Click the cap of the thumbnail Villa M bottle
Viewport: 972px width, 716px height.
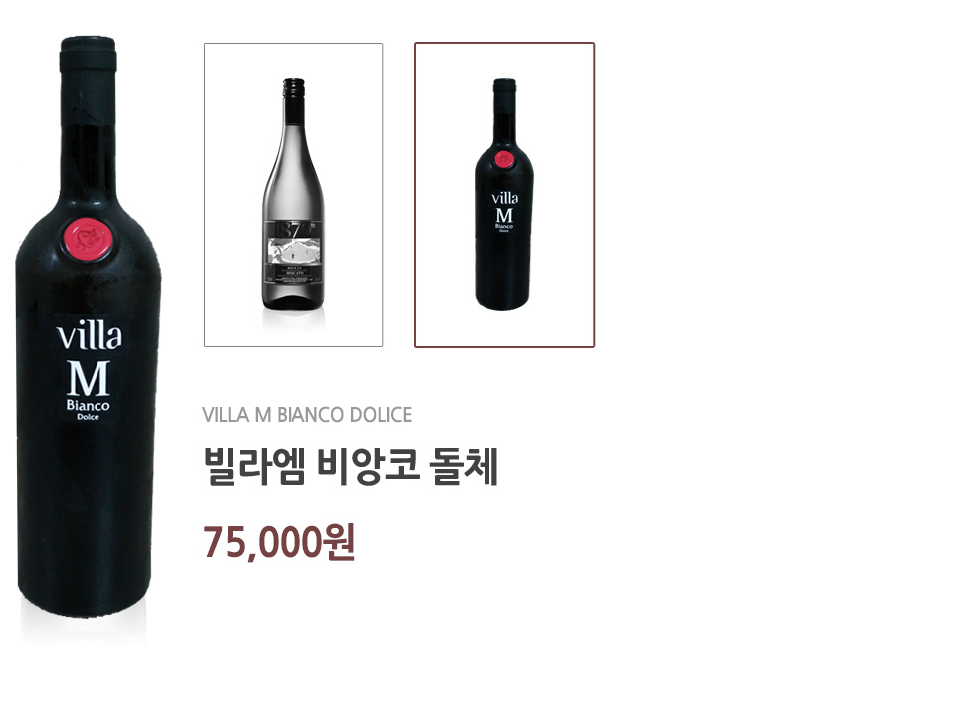pyautogui.click(x=504, y=85)
